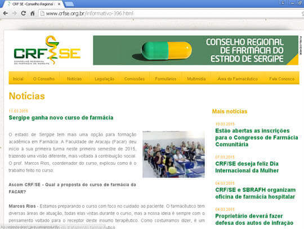
Task: Open the Formulários menu item
Action: [x=166, y=79]
